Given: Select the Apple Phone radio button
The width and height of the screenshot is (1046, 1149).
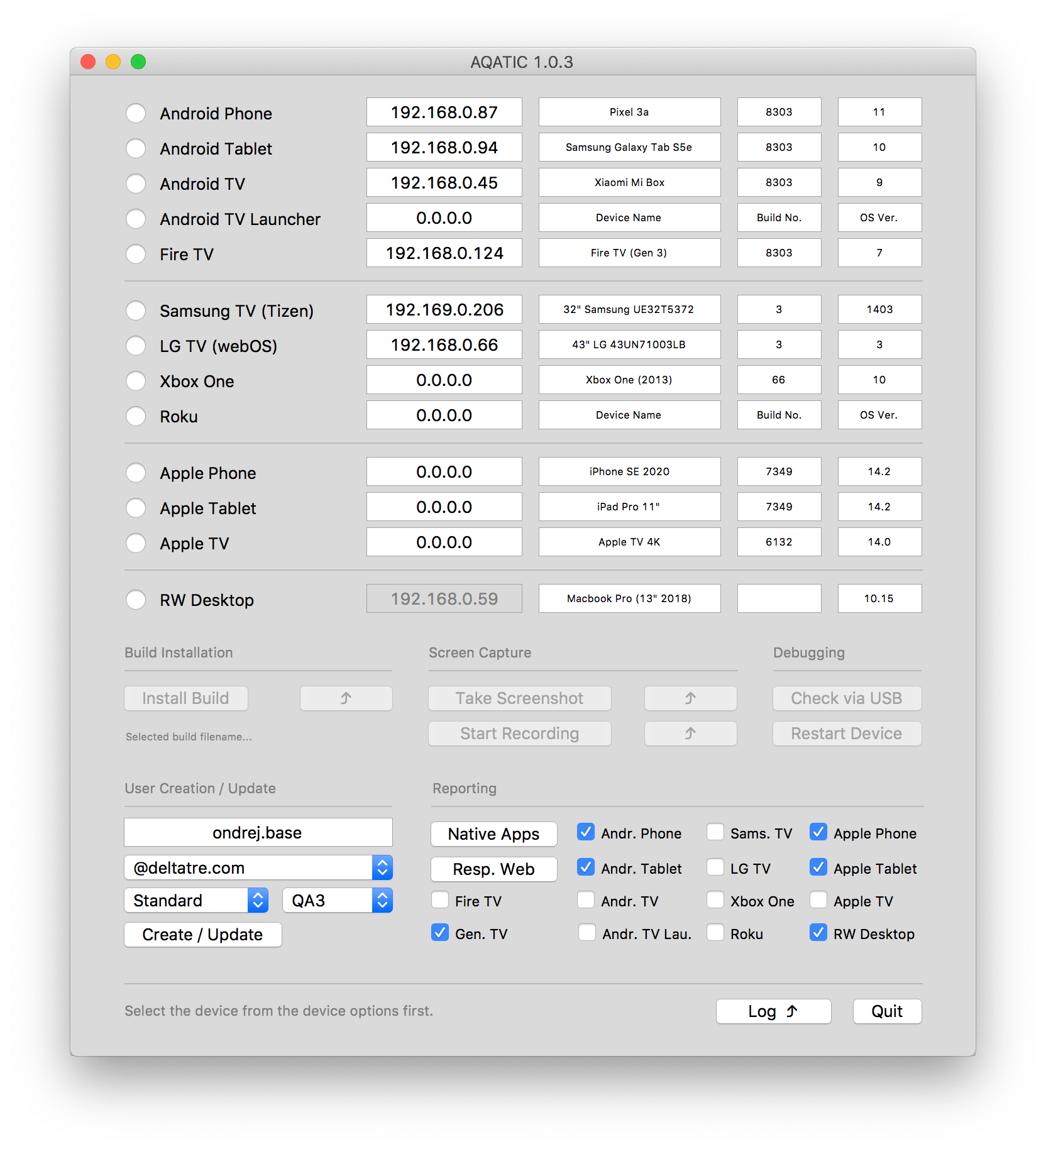Looking at the screenshot, I should pyautogui.click(x=136, y=473).
